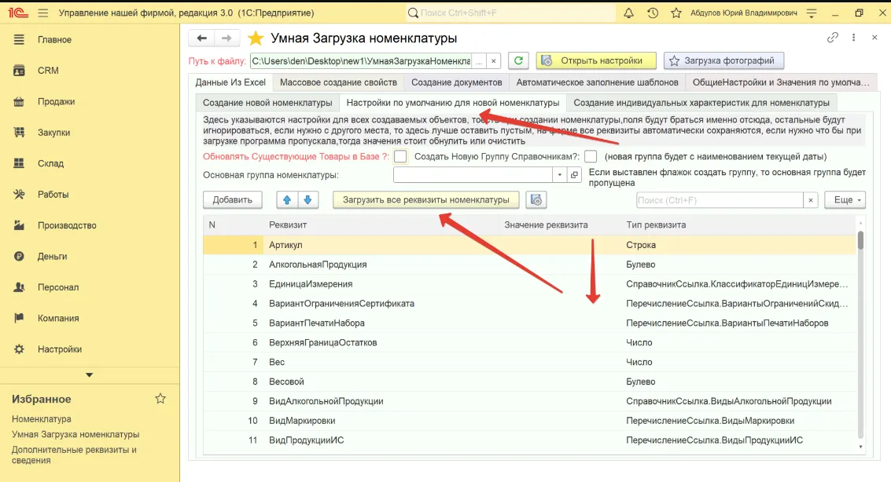Click the green refresh file icon
891x482 pixels.
(518, 60)
